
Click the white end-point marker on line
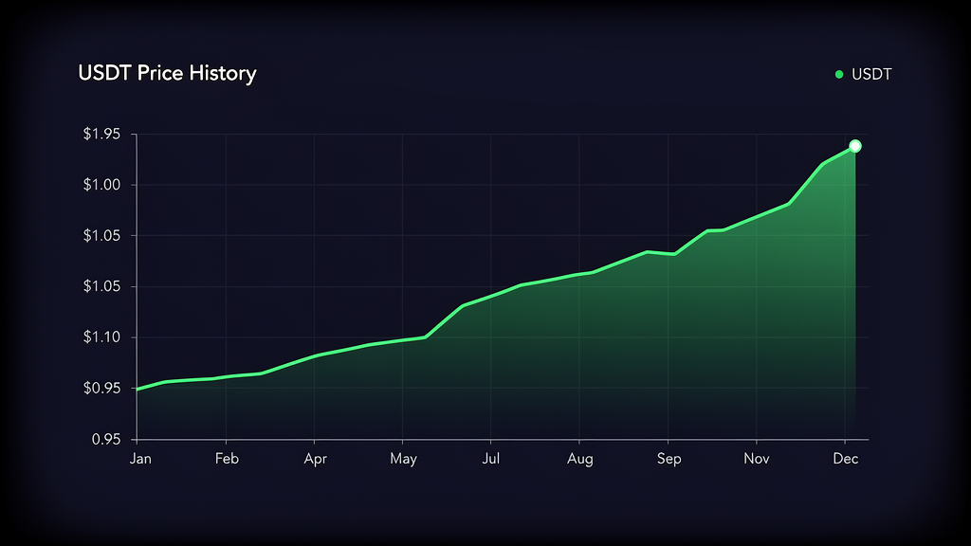[x=855, y=146]
